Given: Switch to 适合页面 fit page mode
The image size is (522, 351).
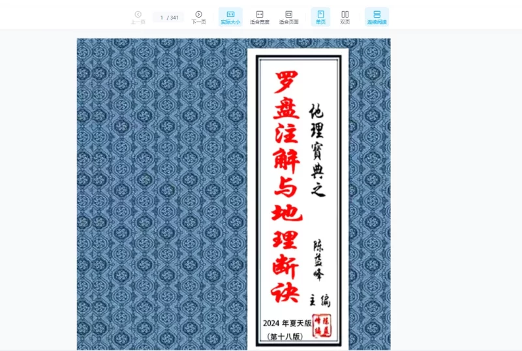Looking at the screenshot, I should 288,17.
